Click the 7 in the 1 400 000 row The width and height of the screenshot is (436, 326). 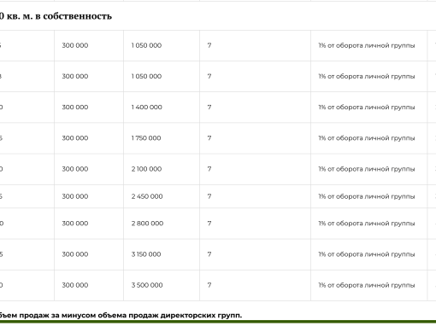click(x=209, y=108)
